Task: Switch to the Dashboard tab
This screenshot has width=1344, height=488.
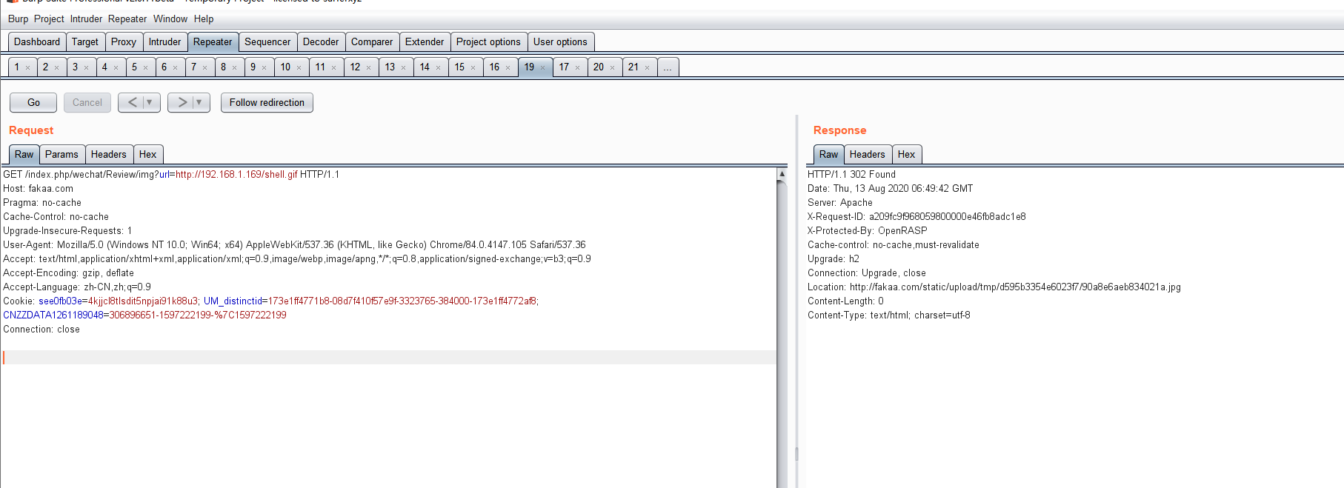Action: pyautogui.click(x=37, y=41)
